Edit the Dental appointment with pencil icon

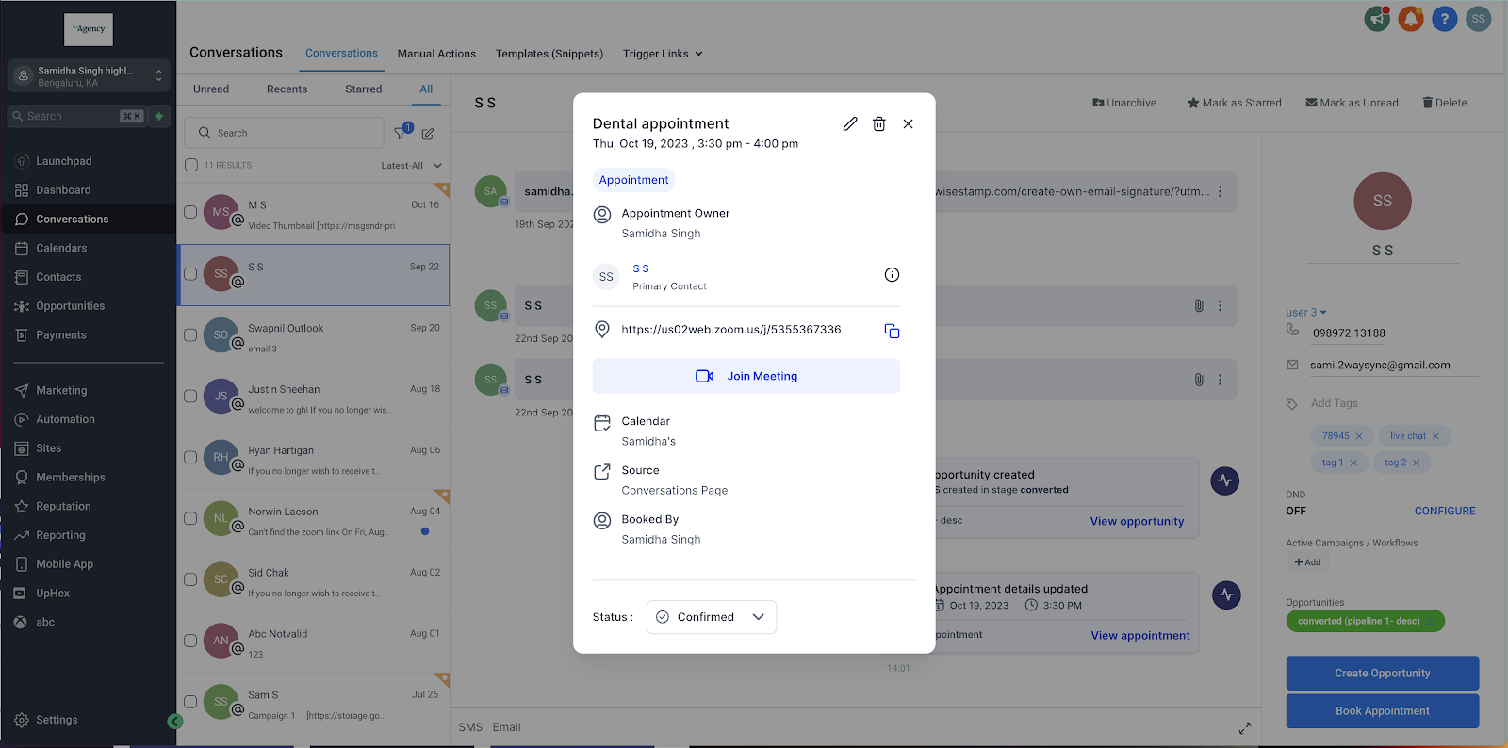pyautogui.click(x=850, y=123)
